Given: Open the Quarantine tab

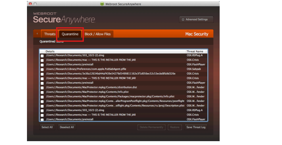Looking at the screenshot, I should pyautogui.click(x=70, y=34).
